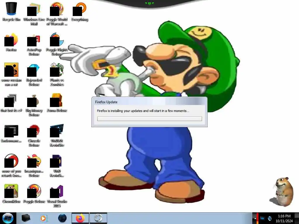Viewport: 299px width, 224px height.
Task: Click the Show desktop strip beside the clock
Action: [x=297, y=218]
